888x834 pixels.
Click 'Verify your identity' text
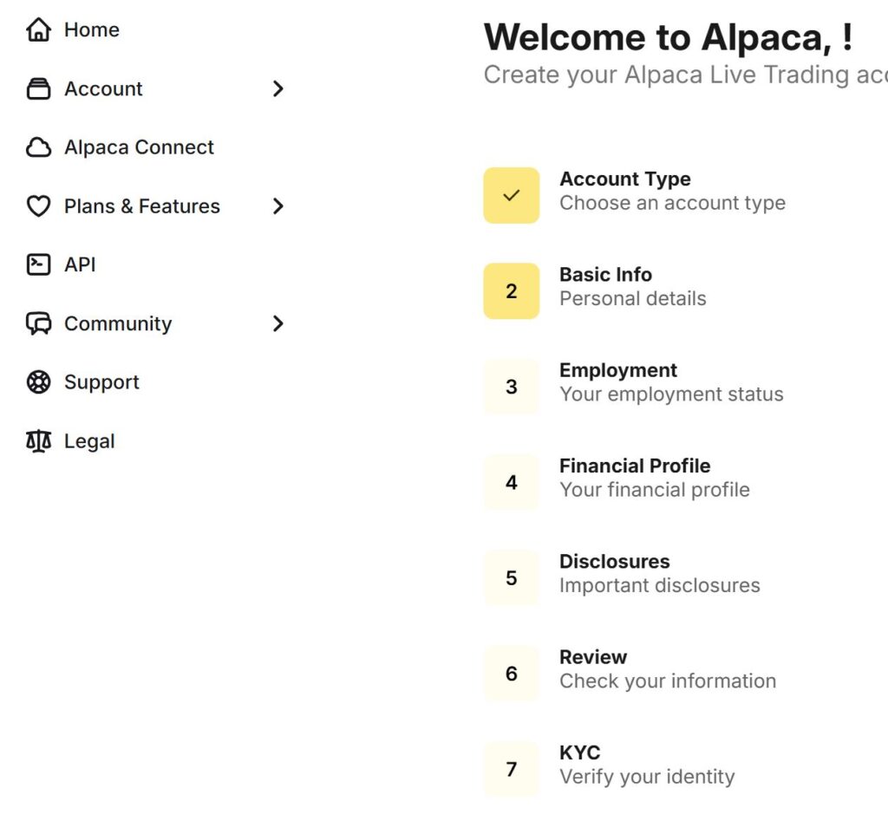(647, 778)
